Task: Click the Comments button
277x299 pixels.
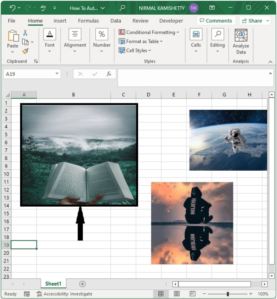Action: click(216, 21)
